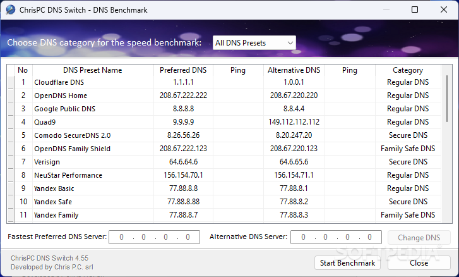Sort by the No column header

23,70
